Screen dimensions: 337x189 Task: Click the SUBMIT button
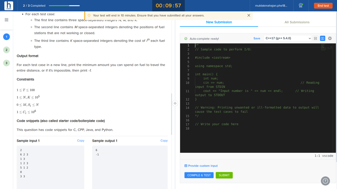224,175
